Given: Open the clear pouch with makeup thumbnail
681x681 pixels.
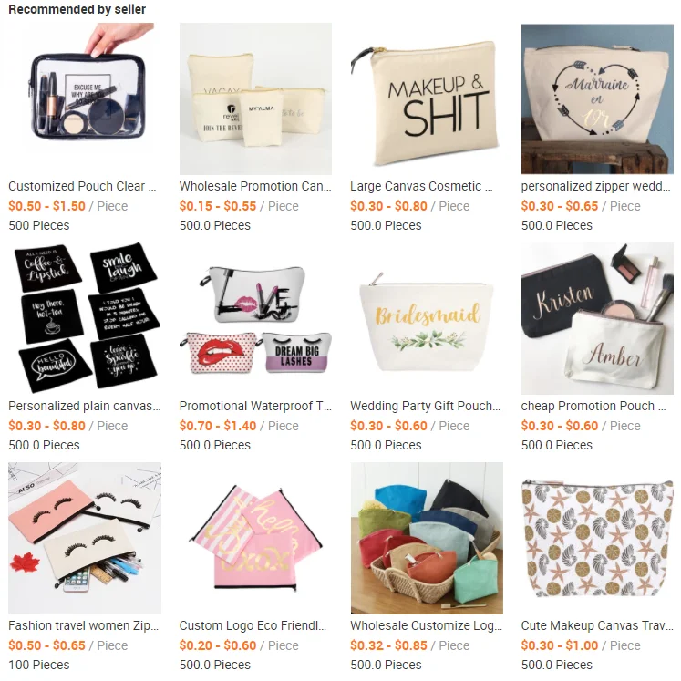Looking at the screenshot, I should pos(85,99).
